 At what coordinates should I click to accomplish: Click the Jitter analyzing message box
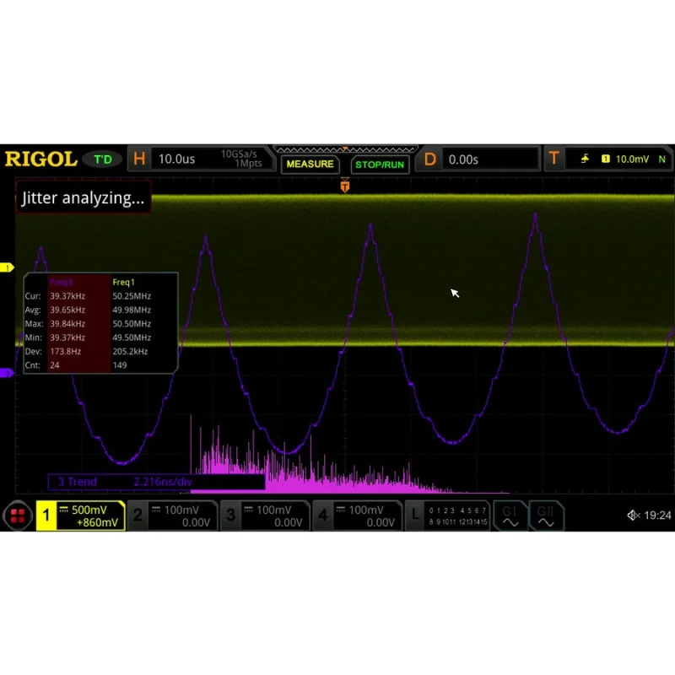(x=83, y=197)
